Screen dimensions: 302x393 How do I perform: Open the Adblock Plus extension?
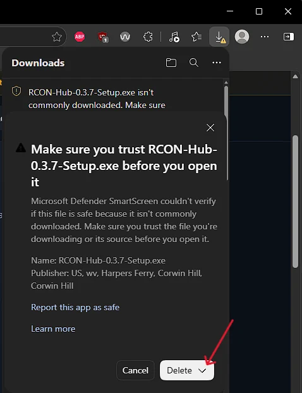80,37
